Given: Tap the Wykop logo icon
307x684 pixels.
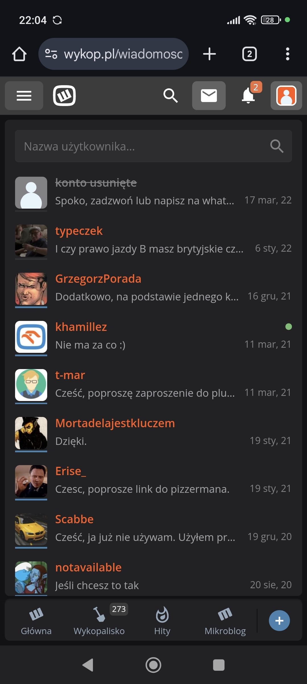Looking at the screenshot, I should pyautogui.click(x=64, y=95).
